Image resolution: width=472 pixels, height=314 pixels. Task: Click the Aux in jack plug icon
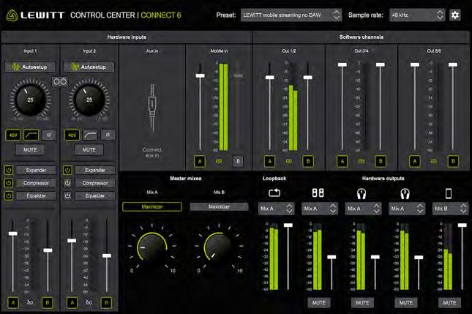152,108
